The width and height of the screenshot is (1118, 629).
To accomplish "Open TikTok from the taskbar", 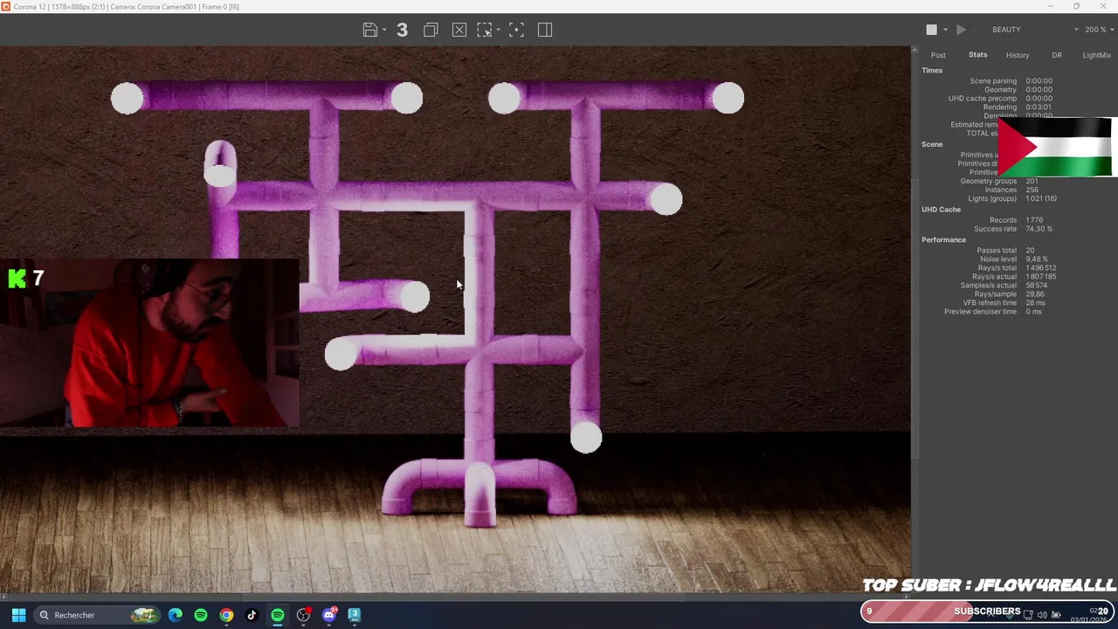I will [x=252, y=615].
